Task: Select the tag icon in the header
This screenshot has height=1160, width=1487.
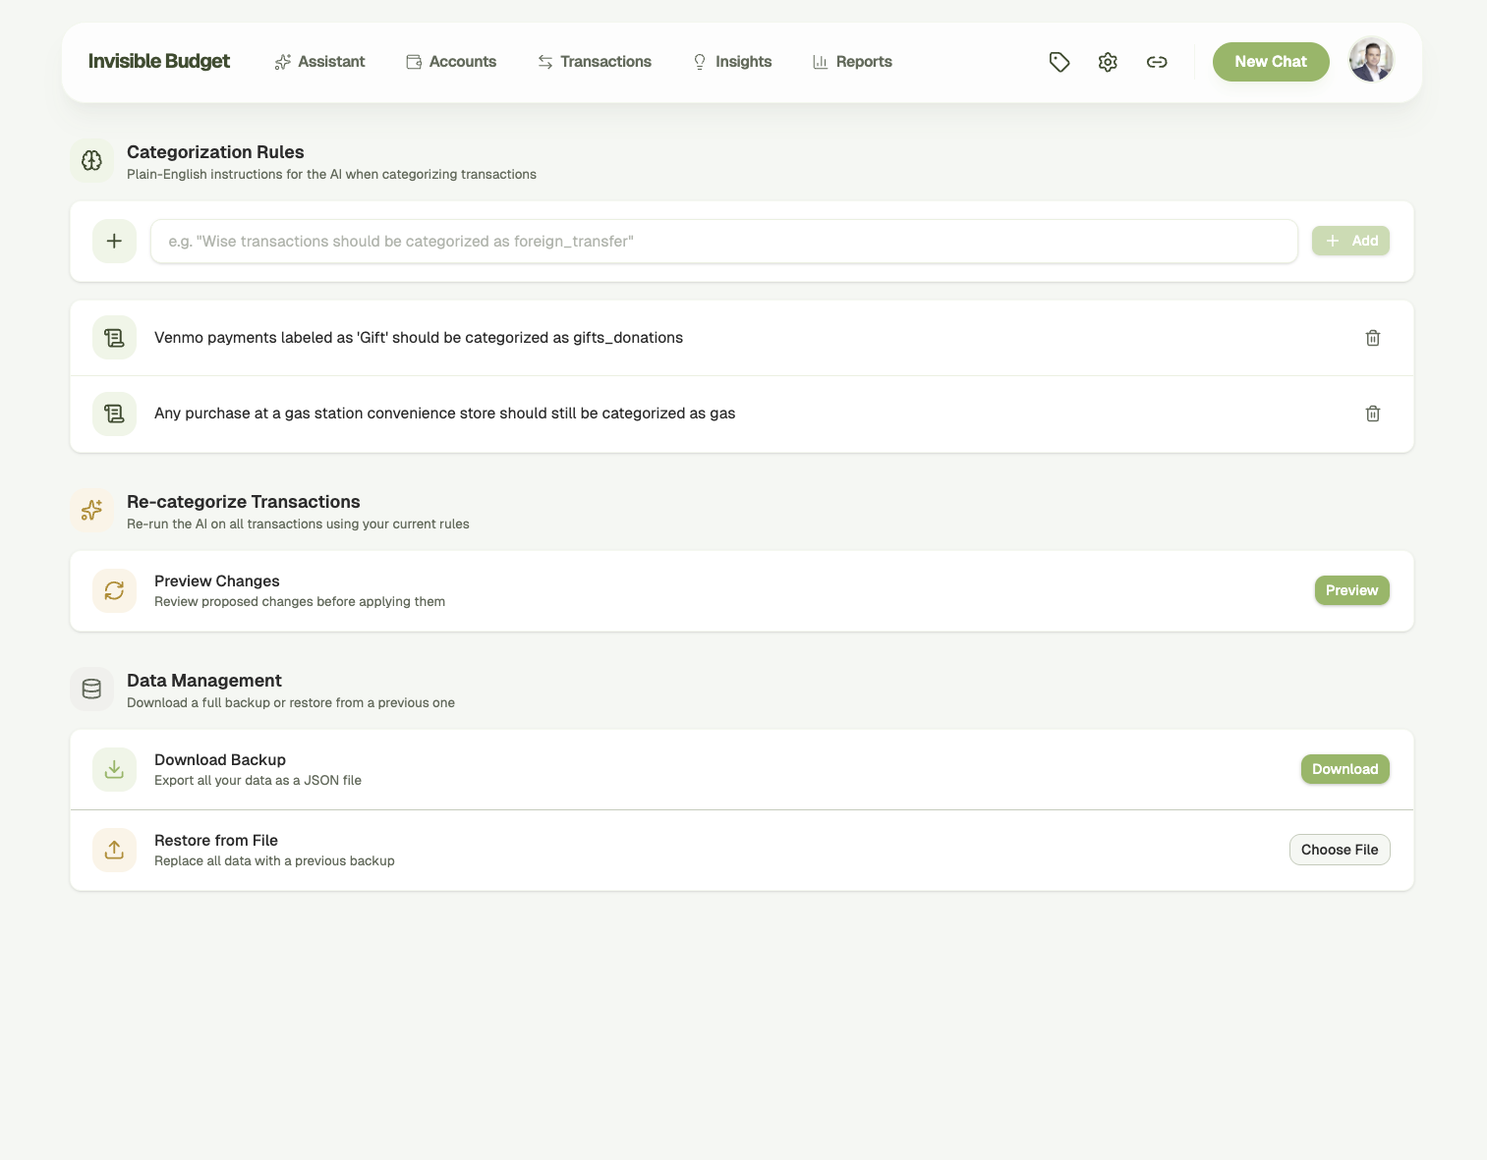Action: point(1059,61)
